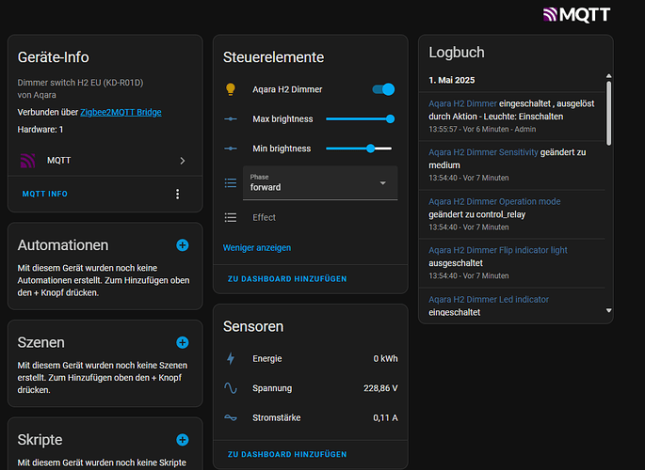Add a new script with the plus icon
This screenshot has width=645, height=470.
tap(183, 440)
